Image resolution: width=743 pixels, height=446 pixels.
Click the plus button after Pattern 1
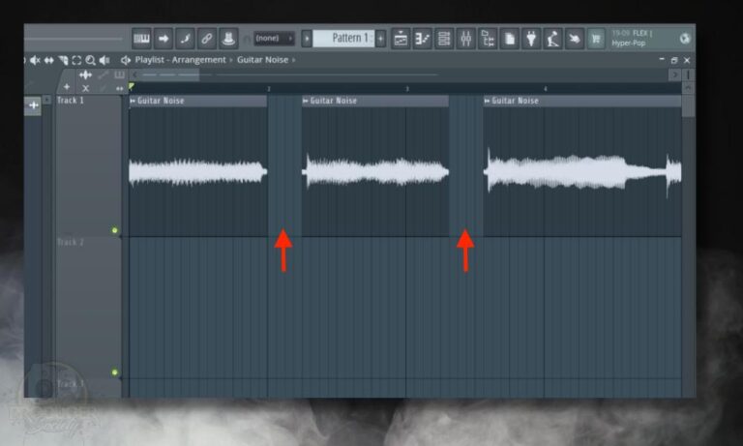point(380,38)
